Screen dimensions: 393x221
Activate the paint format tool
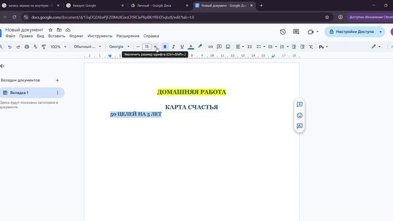click(x=44, y=47)
